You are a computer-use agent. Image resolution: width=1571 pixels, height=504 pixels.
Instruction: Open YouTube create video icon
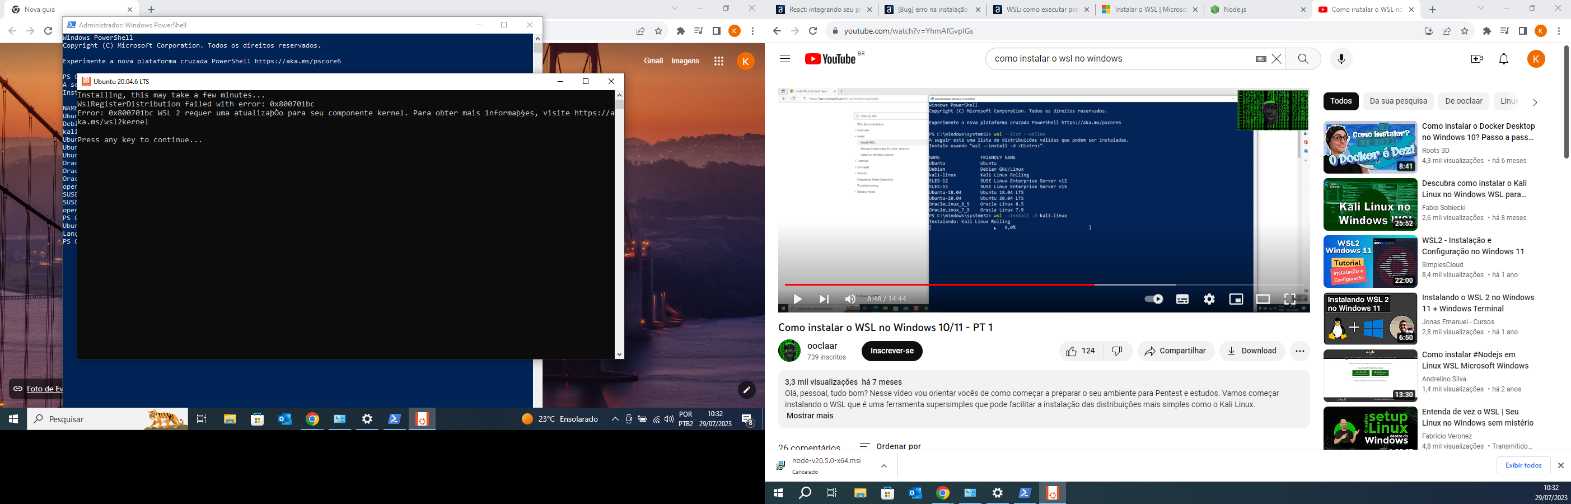click(1476, 59)
